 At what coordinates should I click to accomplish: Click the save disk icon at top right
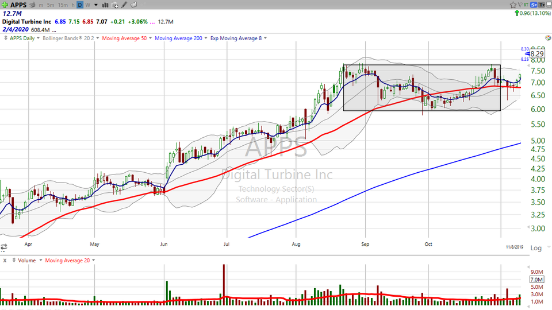tap(548, 5)
